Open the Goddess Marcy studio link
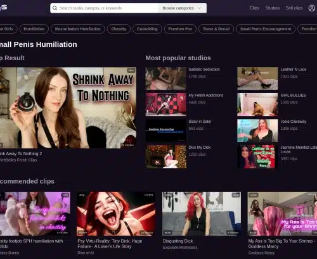 point(261,253)
